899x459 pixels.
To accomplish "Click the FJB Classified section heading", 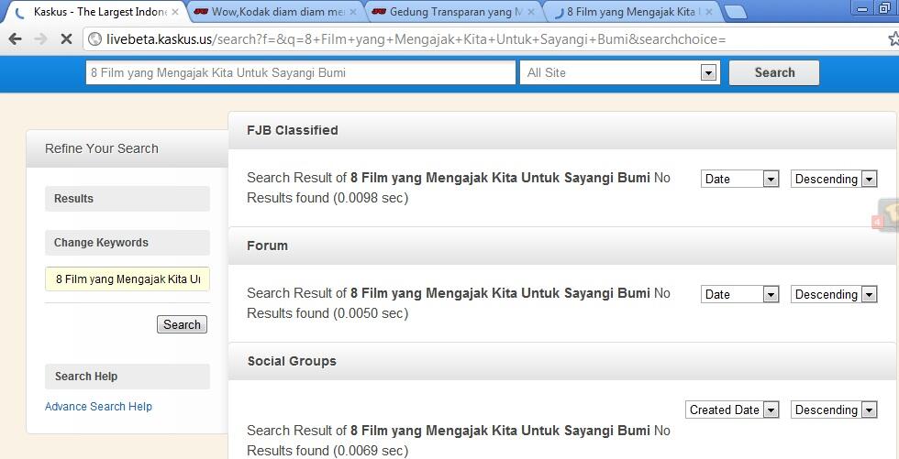I will 293,130.
